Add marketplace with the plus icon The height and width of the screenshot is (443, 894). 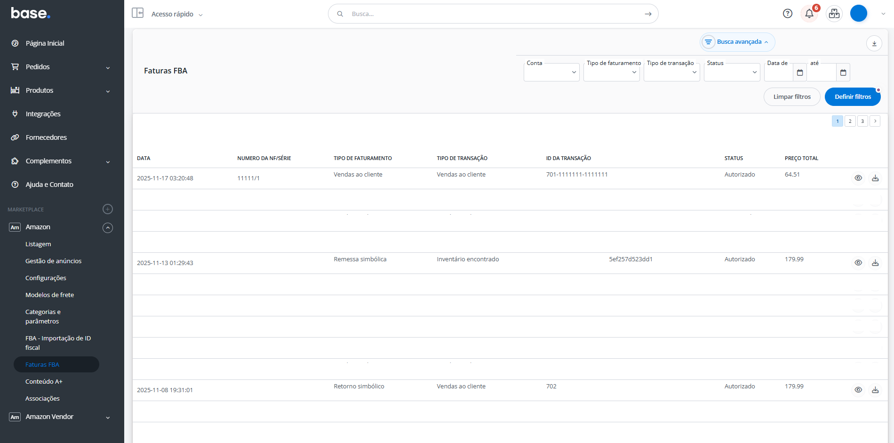tap(108, 209)
